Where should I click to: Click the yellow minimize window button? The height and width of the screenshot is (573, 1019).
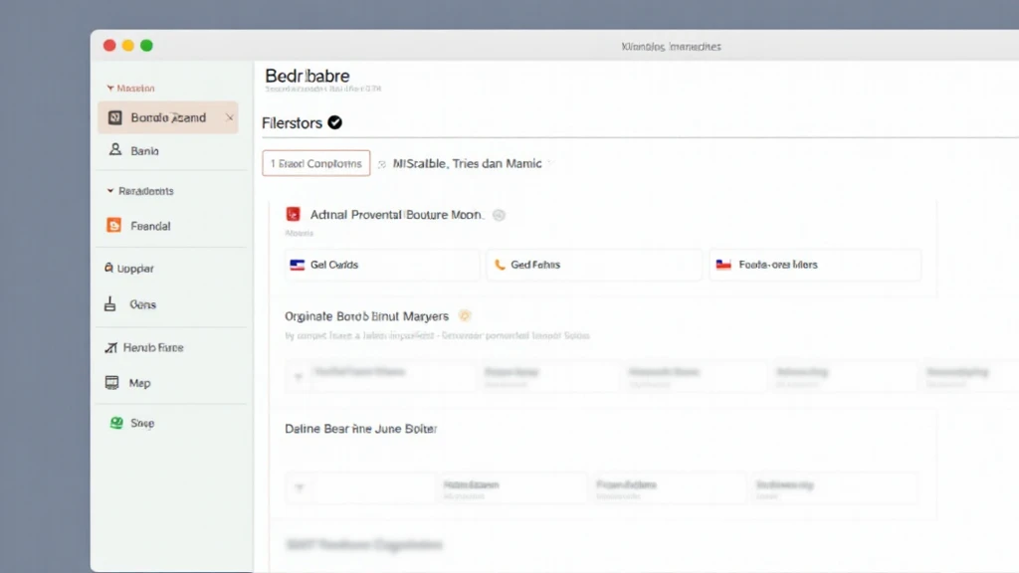click(x=128, y=46)
